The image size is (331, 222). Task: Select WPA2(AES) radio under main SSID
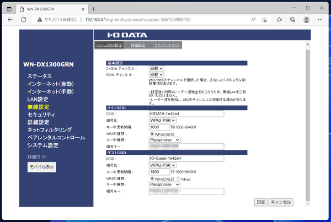pos(152,133)
